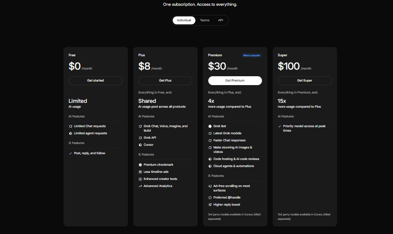Click icon beside Make stunning AI images
This screenshot has height=234, width=393.
pos(210,148)
